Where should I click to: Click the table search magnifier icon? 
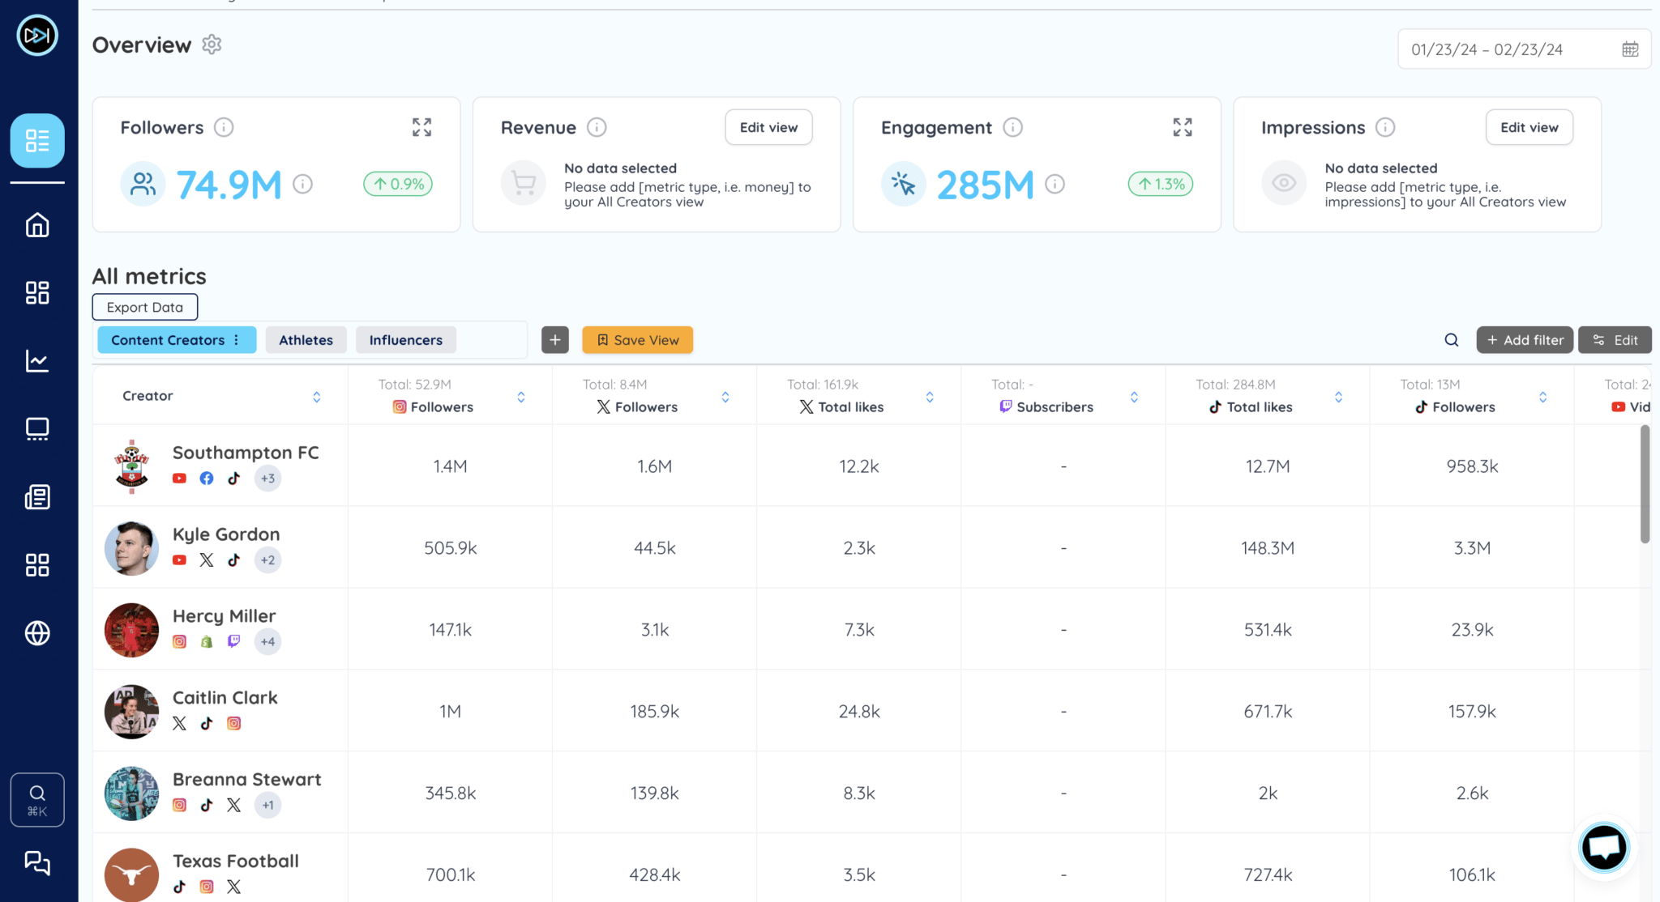point(1451,340)
